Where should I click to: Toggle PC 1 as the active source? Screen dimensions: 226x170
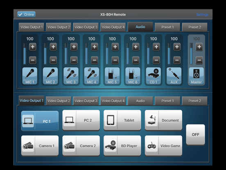(x=40, y=121)
